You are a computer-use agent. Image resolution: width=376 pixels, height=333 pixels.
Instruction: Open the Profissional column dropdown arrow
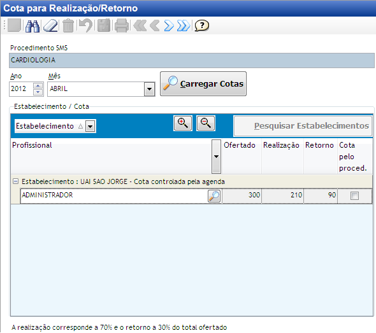[x=216, y=157]
